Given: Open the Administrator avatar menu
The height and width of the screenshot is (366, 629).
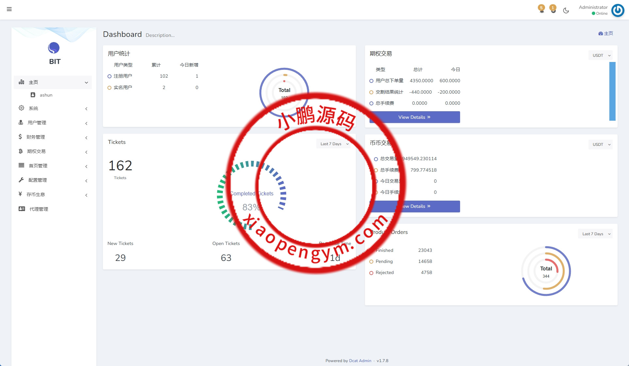Looking at the screenshot, I should click(x=618, y=10).
